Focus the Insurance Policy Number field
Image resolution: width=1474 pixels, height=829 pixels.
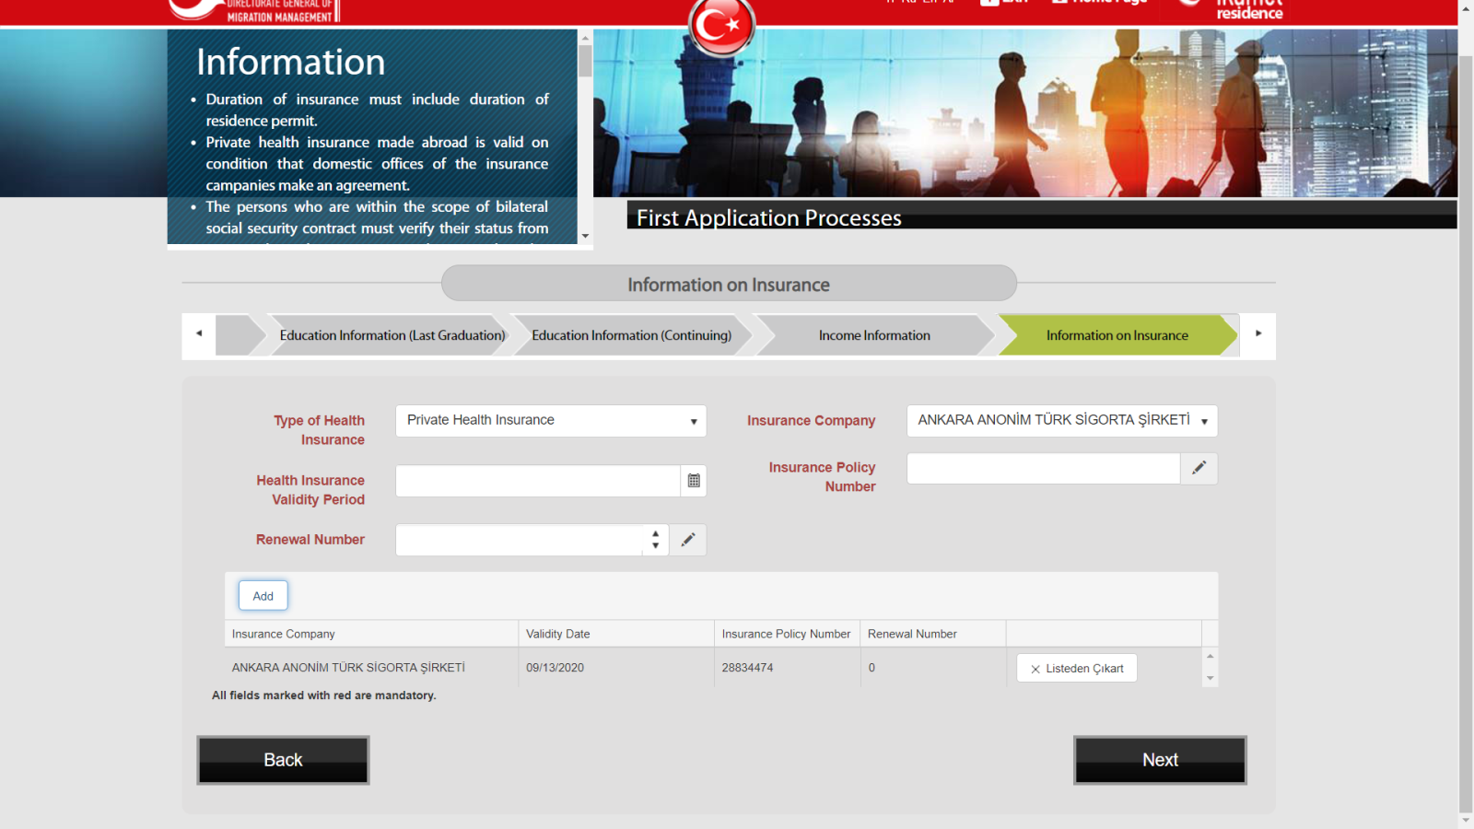click(x=1043, y=468)
